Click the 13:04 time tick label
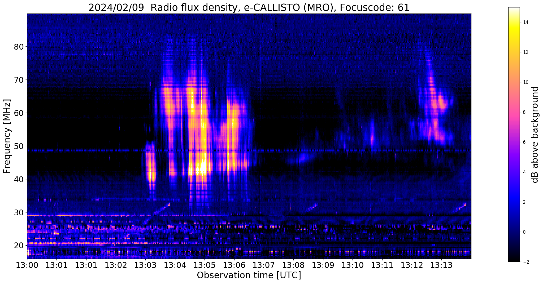This screenshot has height=283, width=543. [175, 265]
